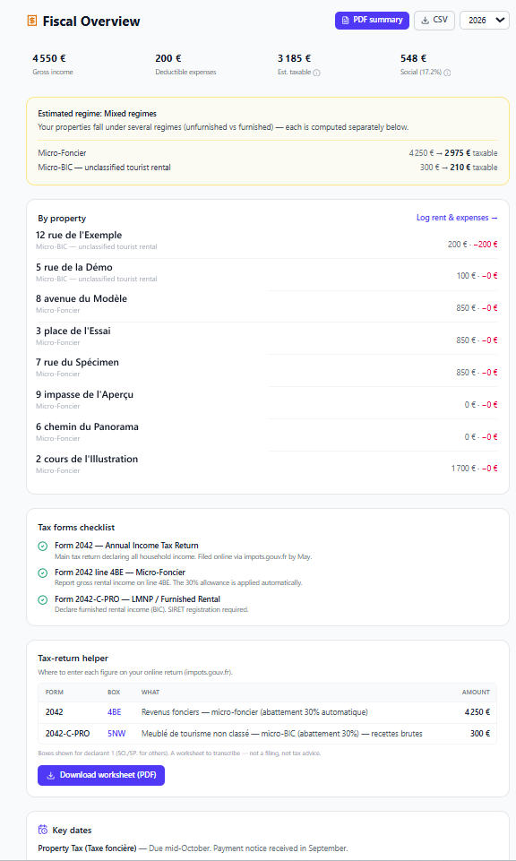The width and height of the screenshot is (516, 861).
Task: Select the 8 avenue du Modèle property
Action: [x=267, y=306]
